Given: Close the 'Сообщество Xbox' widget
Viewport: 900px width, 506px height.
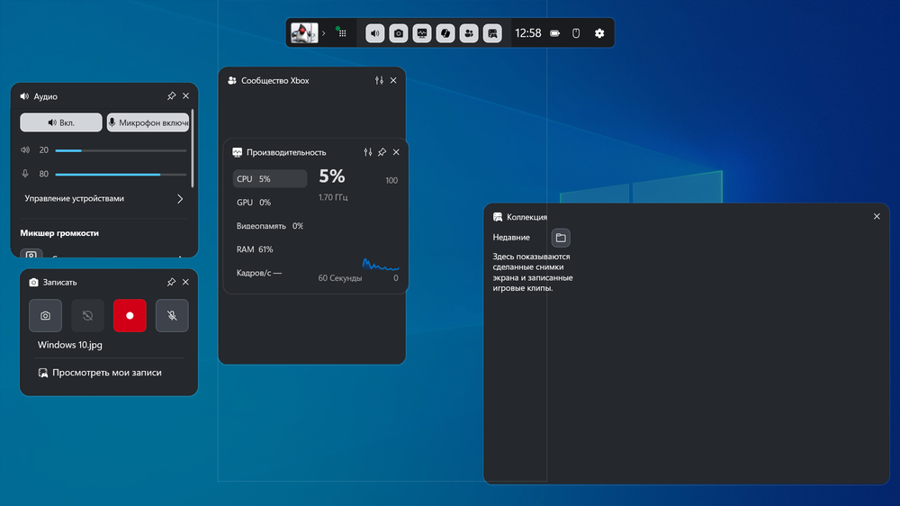Looking at the screenshot, I should pos(393,80).
